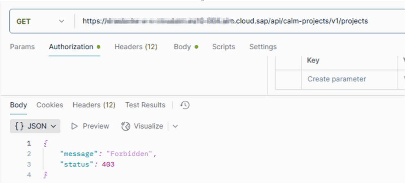View the response Cookies tab
The height and width of the screenshot is (183, 405).
pyautogui.click(x=50, y=105)
